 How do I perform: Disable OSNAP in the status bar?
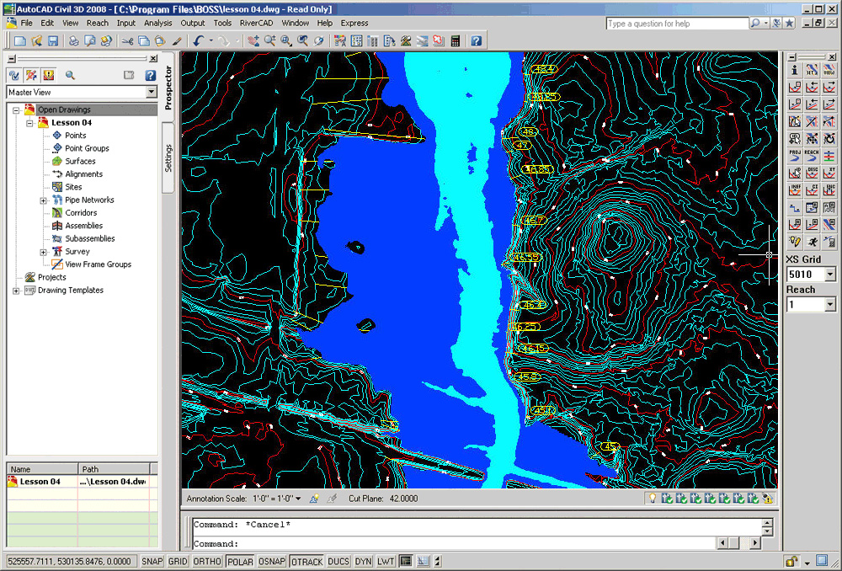(271, 561)
